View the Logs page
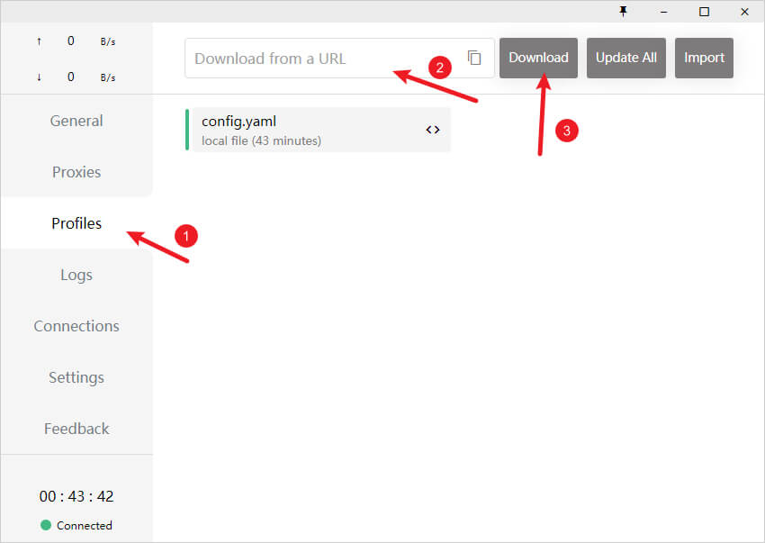 [x=76, y=275]
